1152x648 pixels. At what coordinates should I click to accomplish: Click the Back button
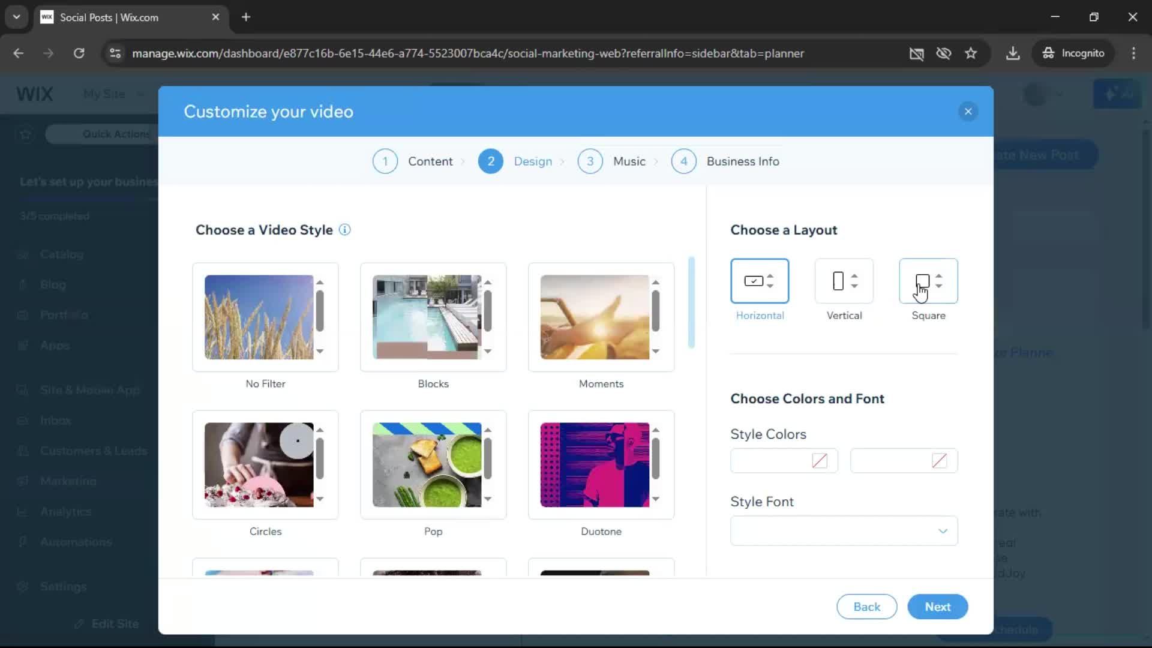click(866, 607)
